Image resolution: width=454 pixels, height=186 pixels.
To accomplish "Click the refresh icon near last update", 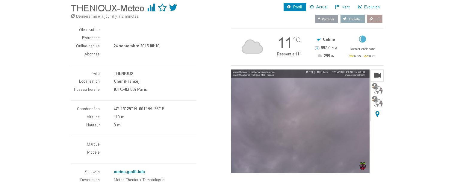I will (x=73, y=16).
